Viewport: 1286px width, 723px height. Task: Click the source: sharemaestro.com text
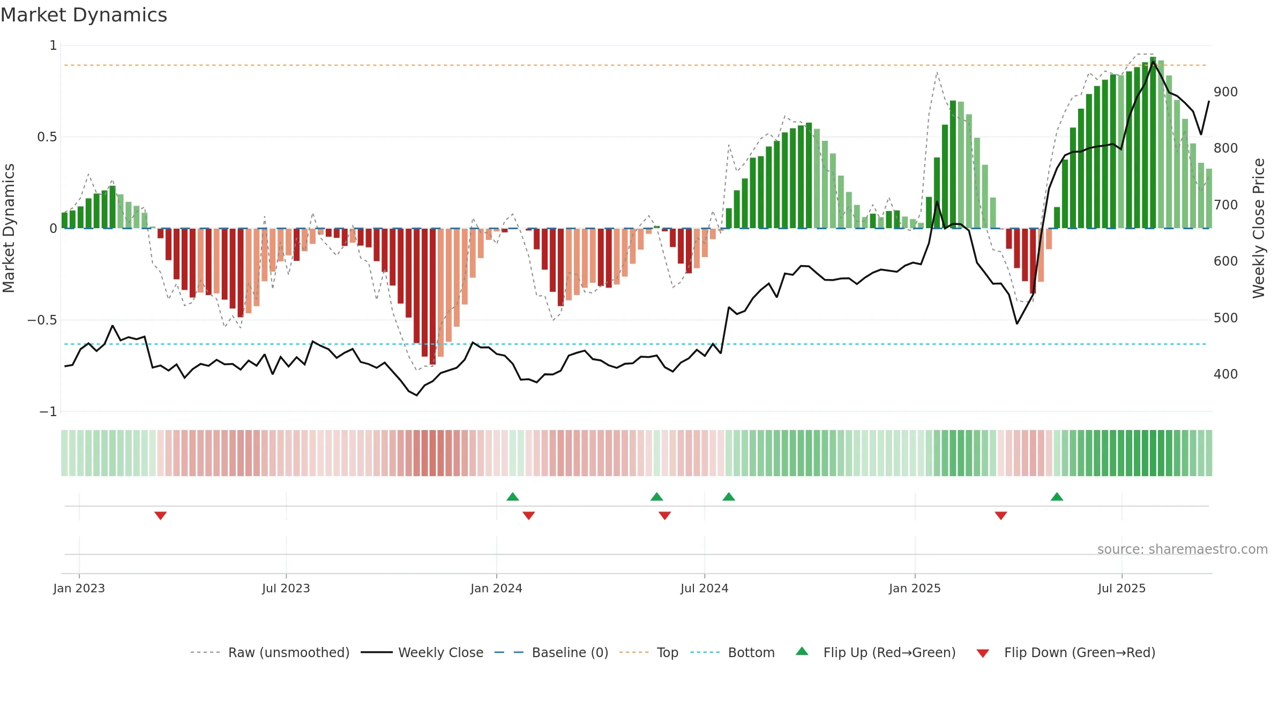(1183, 549)
